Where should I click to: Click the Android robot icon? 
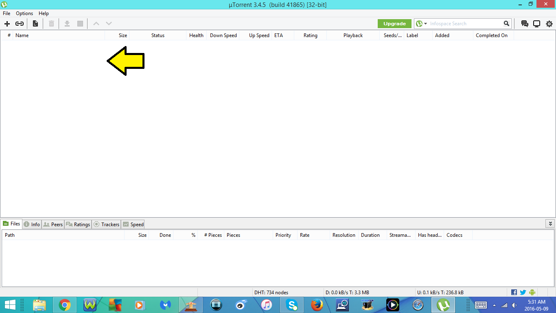tap(532, 292)
